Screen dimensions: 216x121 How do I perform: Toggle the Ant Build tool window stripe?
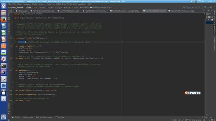[215, 15]
